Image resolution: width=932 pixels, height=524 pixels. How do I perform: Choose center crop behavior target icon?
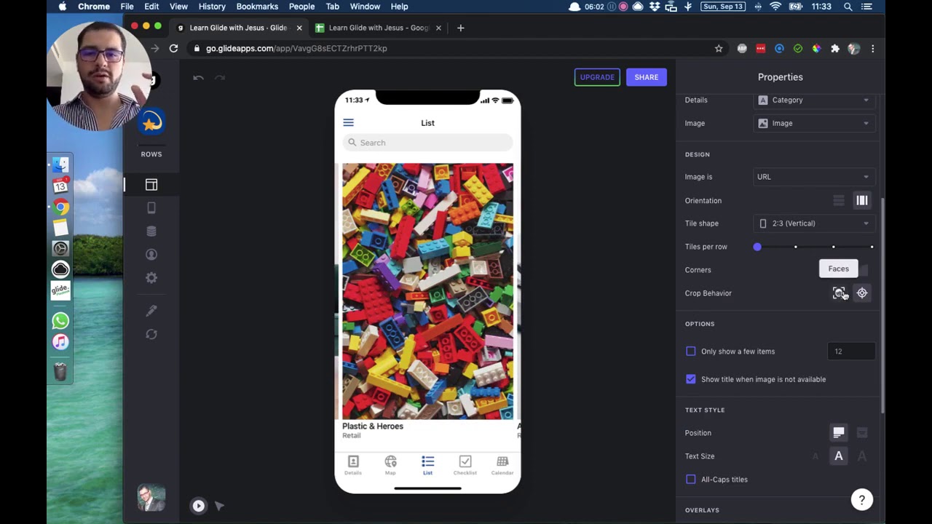click(862, 293)
